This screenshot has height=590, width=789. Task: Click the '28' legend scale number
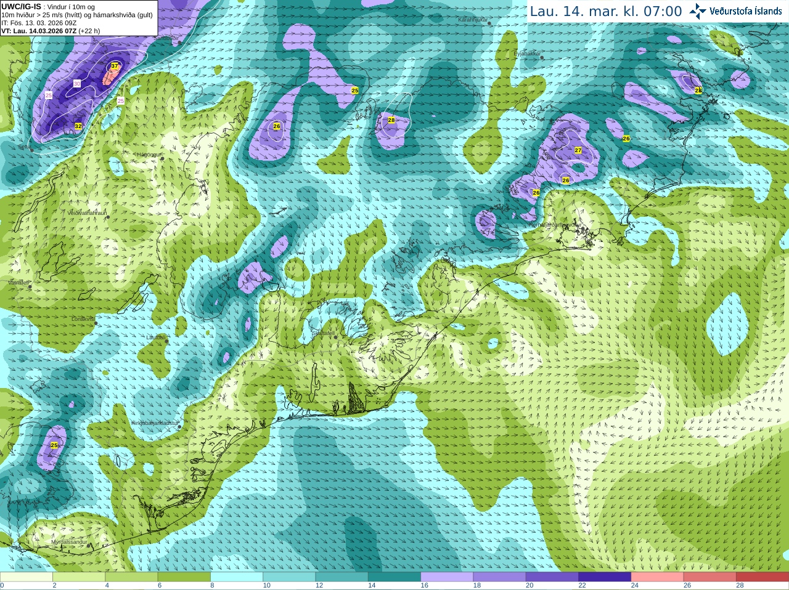point(740,586)
